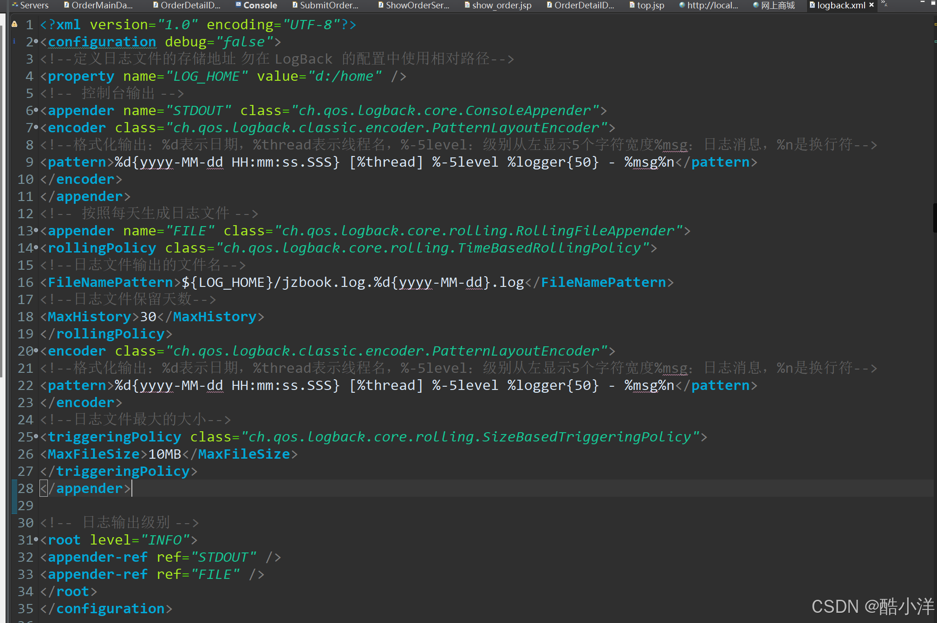Close the logback.xml tab

[872, 5]
